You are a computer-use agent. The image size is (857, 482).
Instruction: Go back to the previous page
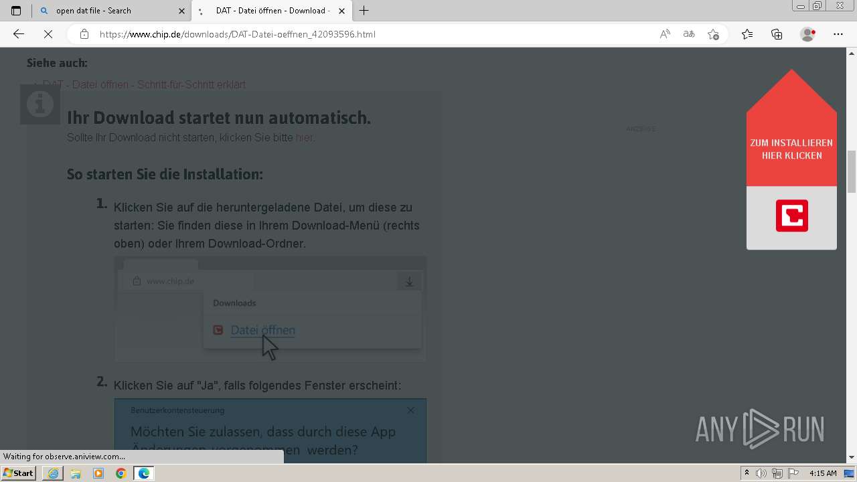(19, 34)
